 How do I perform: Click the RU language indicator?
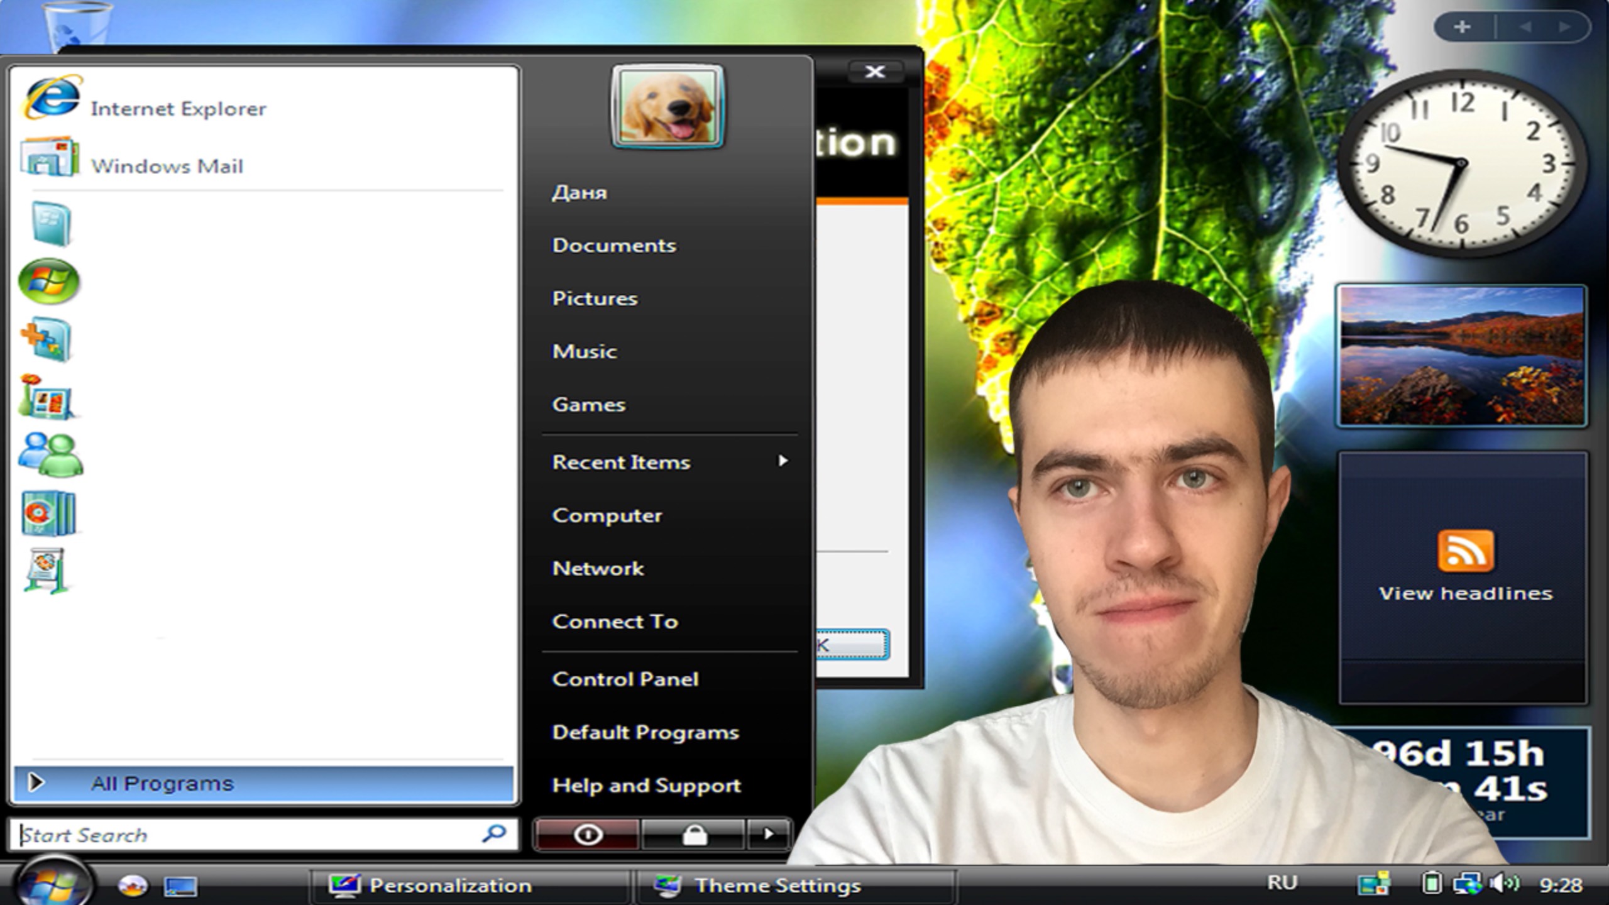tap(1282, 883)
